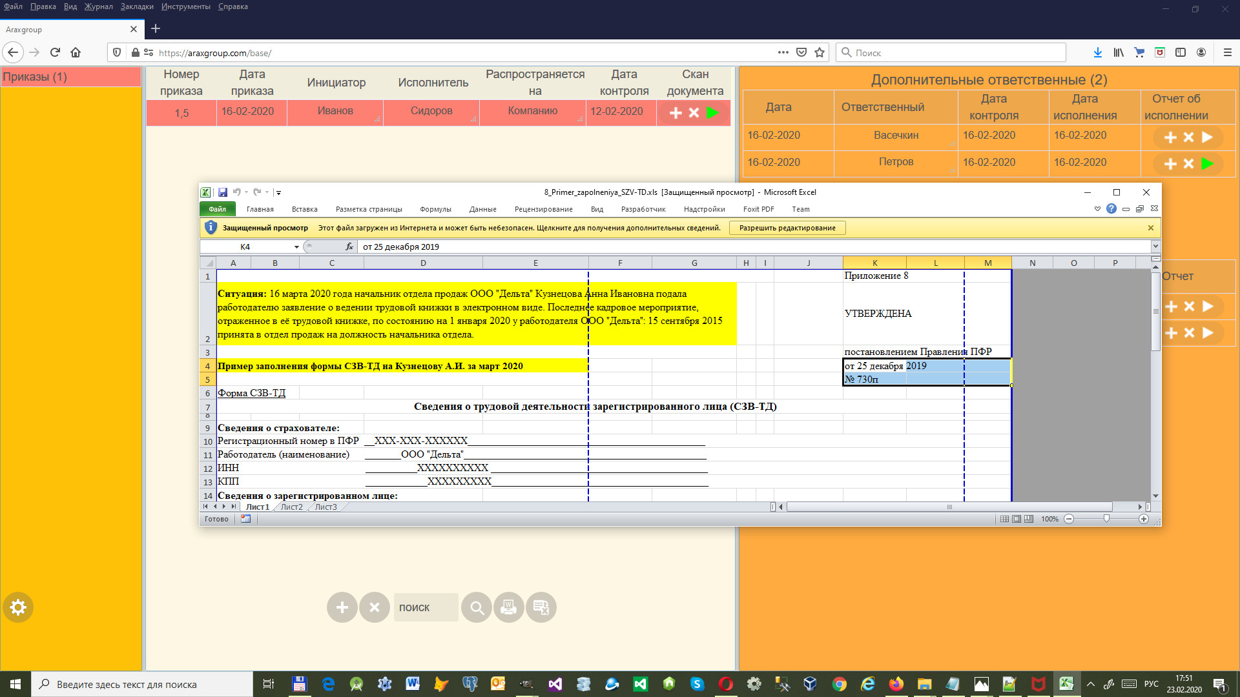Click the поиск search input field
Viewport: 1240px width, 697px height.
pyautogui.click(x=426, y=607)
